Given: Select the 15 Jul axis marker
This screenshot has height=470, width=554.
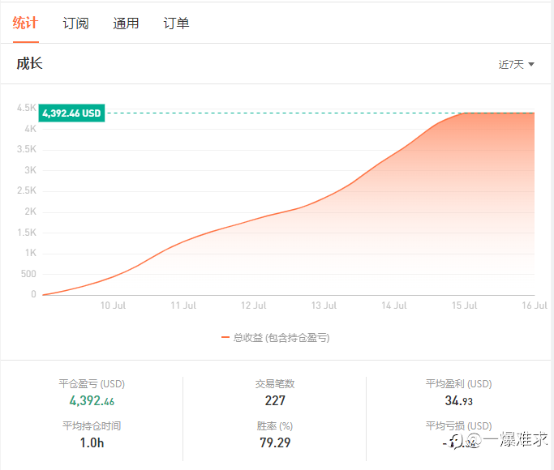Looking at the screenshot, I should [x=464, y=305].
